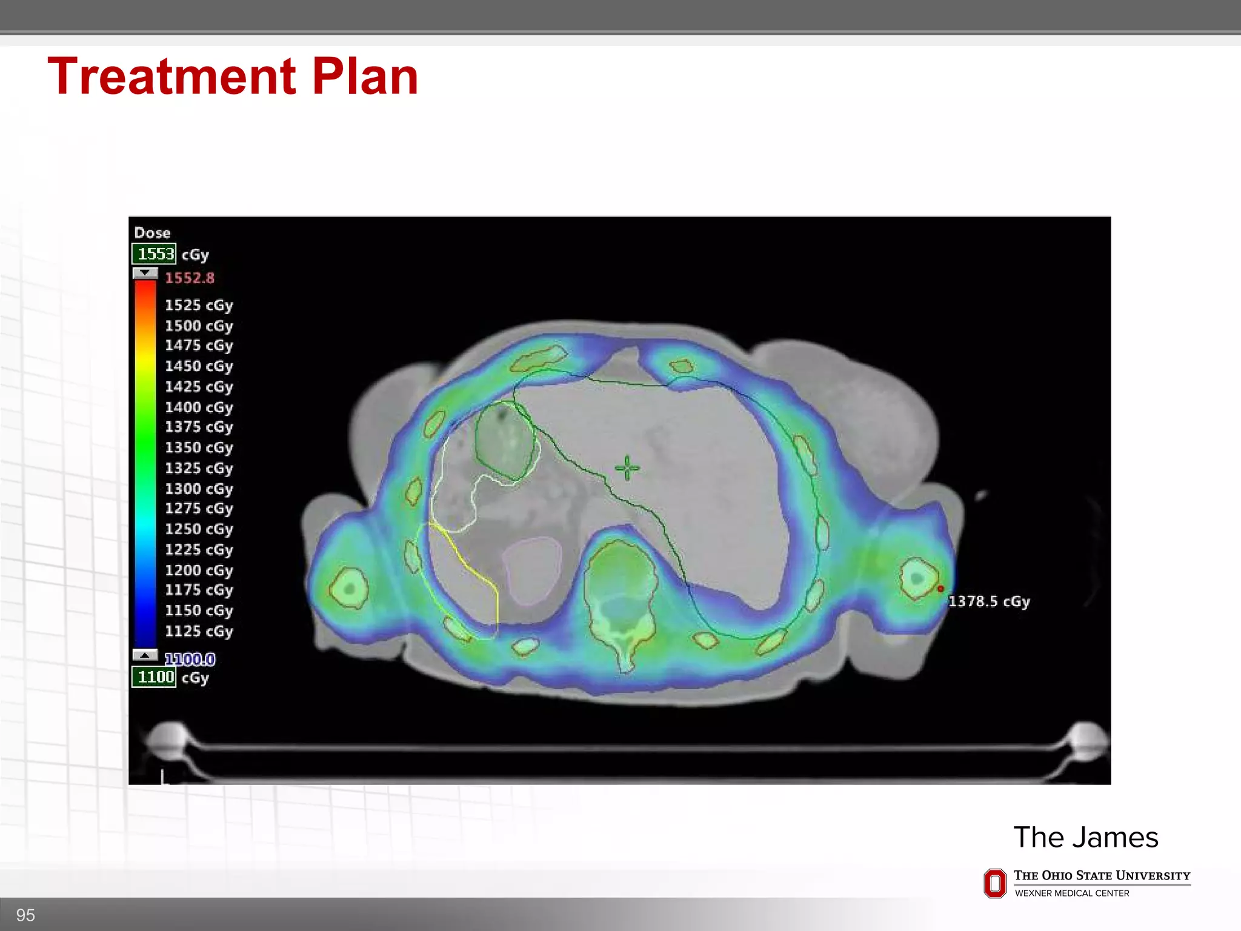Select the 1275 cGy scale label
This screenshot has height=931, width=1241.
point(199,509)
